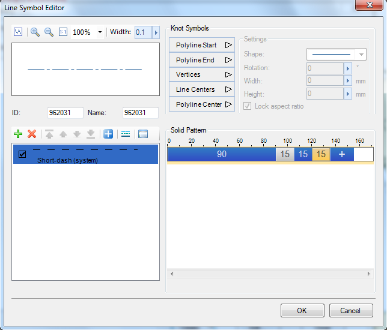Click the arrow next to Width field
The width and height of the screenshot is (387, 330).
pos(156,32)
